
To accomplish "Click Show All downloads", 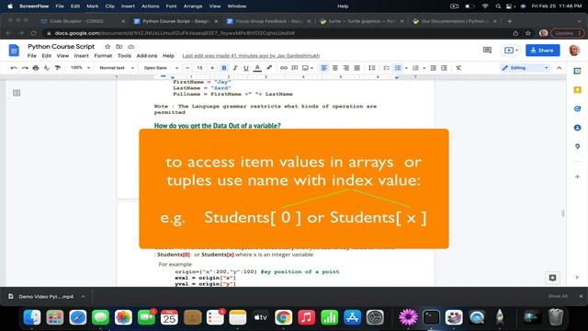I will (x=558, y=296).
